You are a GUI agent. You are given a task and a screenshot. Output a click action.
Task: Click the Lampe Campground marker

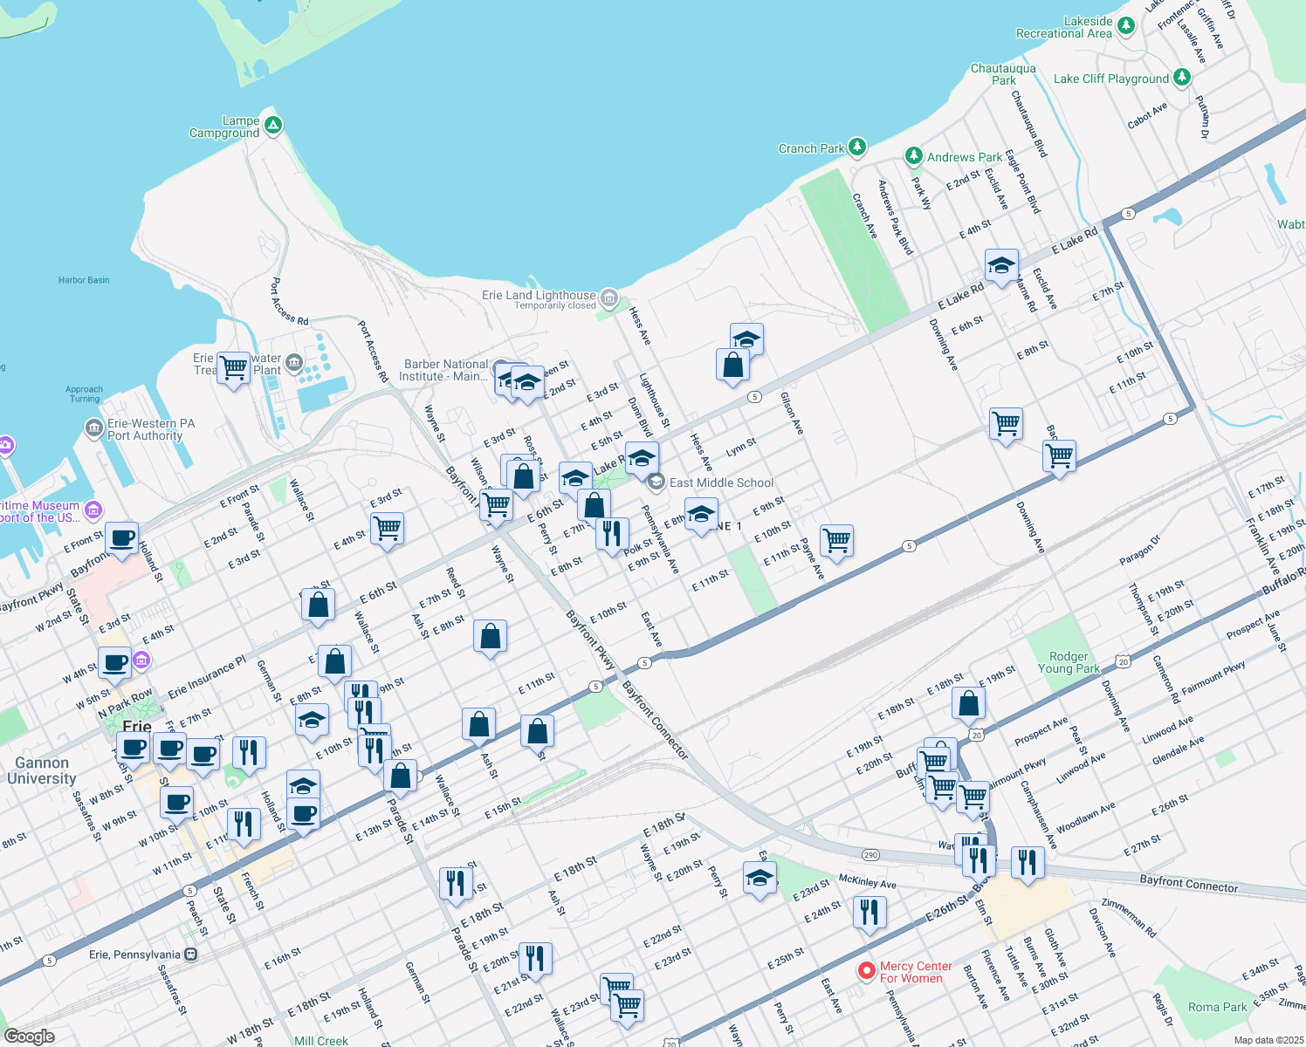[x=272, y=126]
